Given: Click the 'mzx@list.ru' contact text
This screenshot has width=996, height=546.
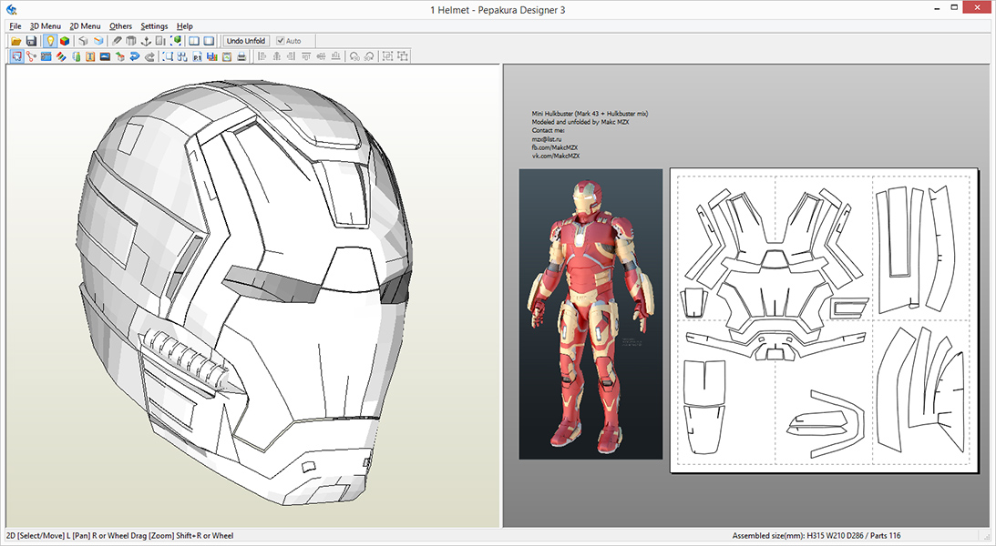Looking at the screenshot, I should pyautogui.click(x=546, y=139).
